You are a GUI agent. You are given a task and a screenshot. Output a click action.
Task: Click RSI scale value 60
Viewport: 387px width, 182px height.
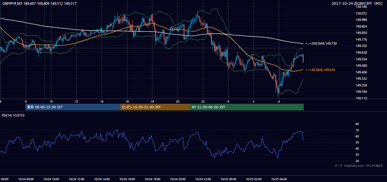357,136
